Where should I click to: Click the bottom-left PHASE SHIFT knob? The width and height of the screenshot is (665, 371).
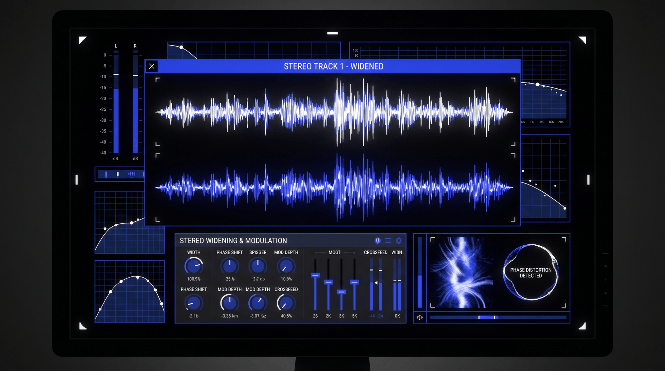(x=194, y=303)
